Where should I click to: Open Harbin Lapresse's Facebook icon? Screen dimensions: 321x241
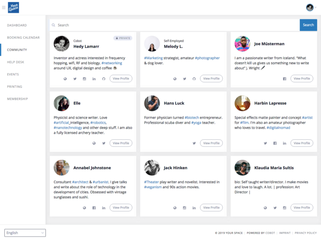pyautogui.click(x=275, y=143)
